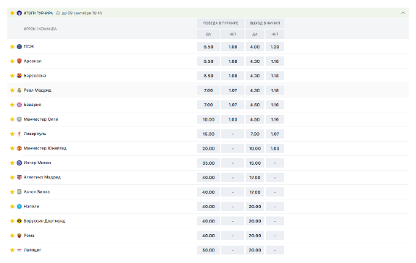This screenshot has height=263, width=416.
Task: Click the Итоги турнира section title
Action: tap(38, 13)
